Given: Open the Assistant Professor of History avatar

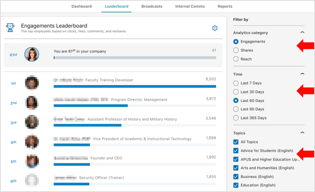Looking at the screenshot, I should pyautogui.click(x=31, y=122).
